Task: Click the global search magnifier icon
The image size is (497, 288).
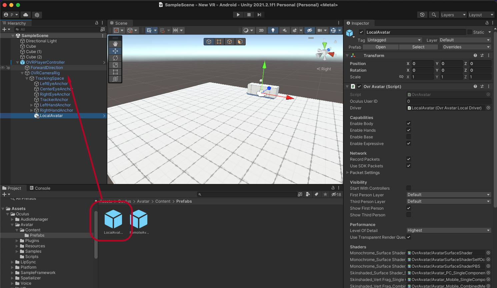Action: [434, 15]
